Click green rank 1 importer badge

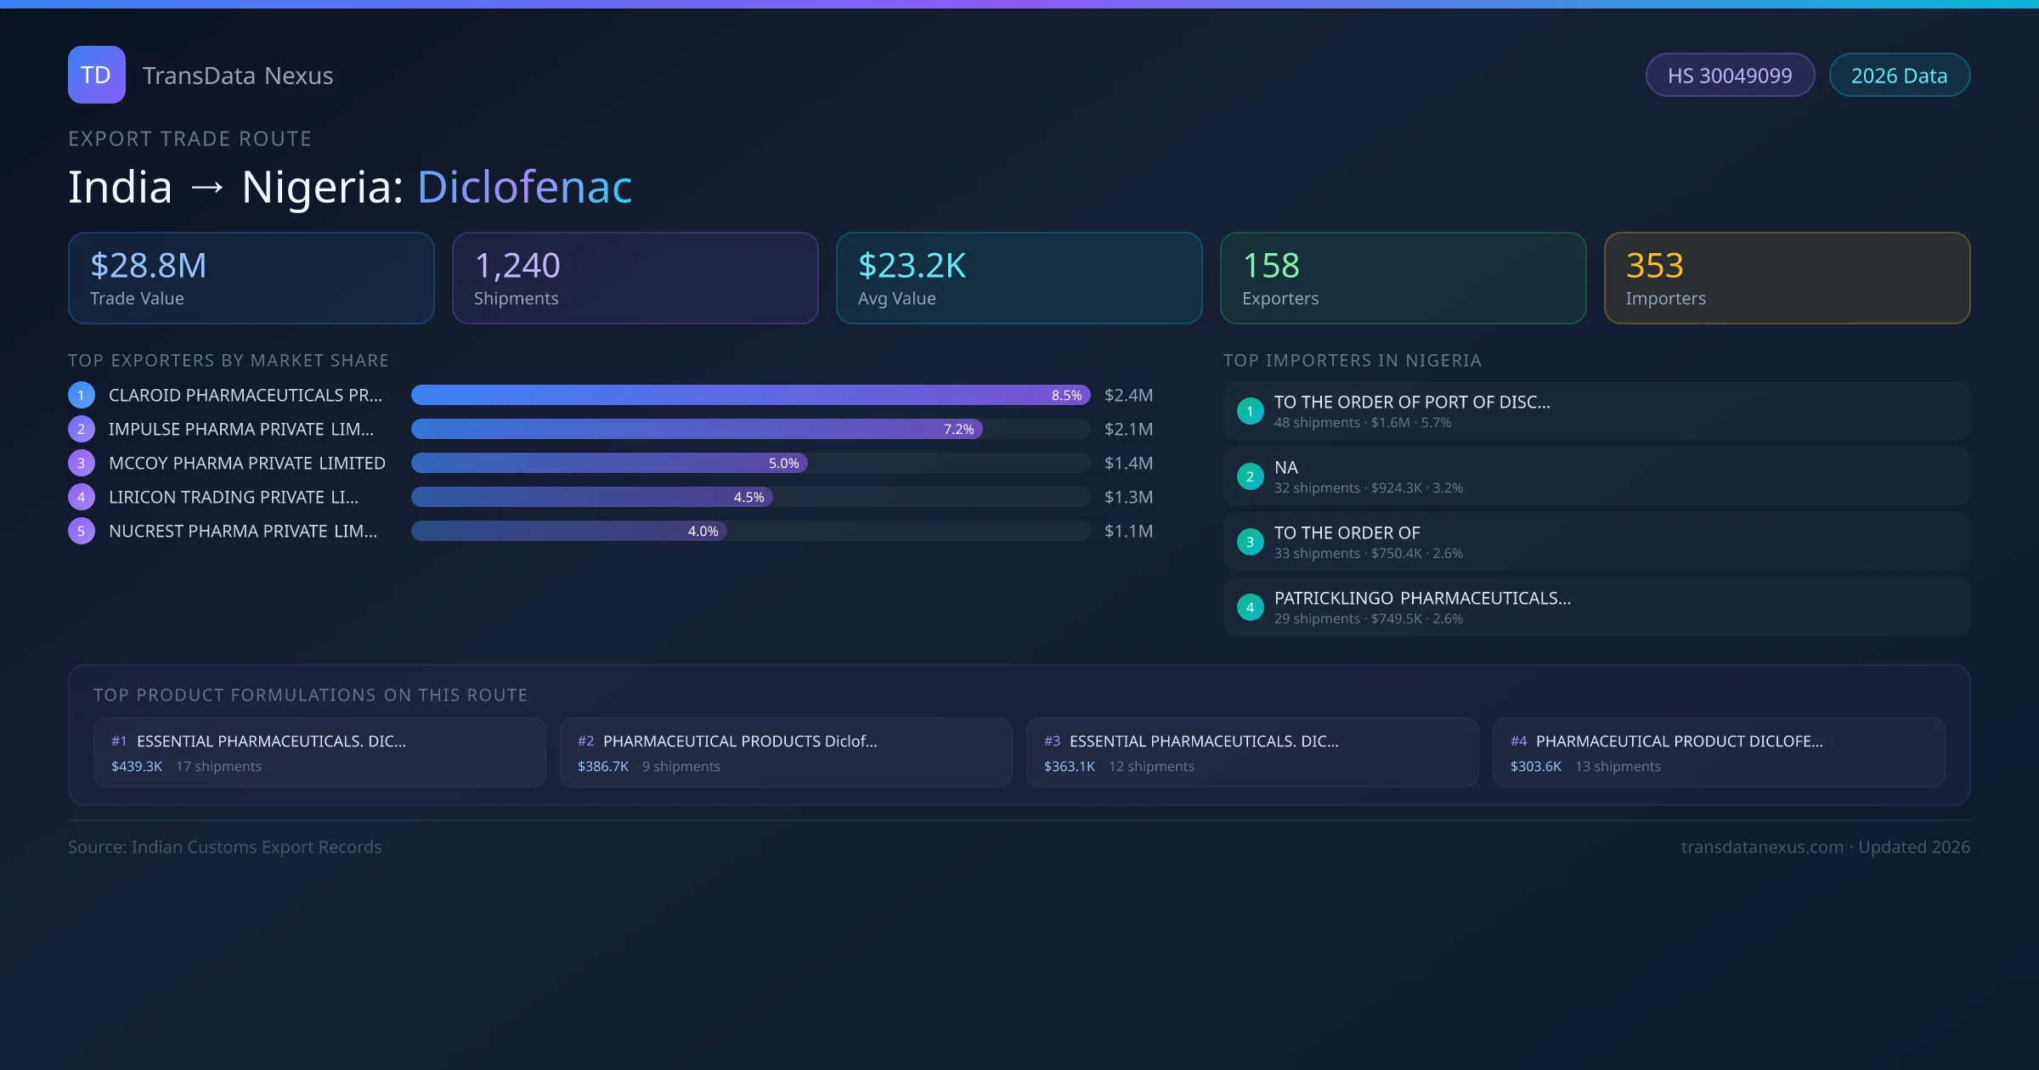click(1250, 411)
